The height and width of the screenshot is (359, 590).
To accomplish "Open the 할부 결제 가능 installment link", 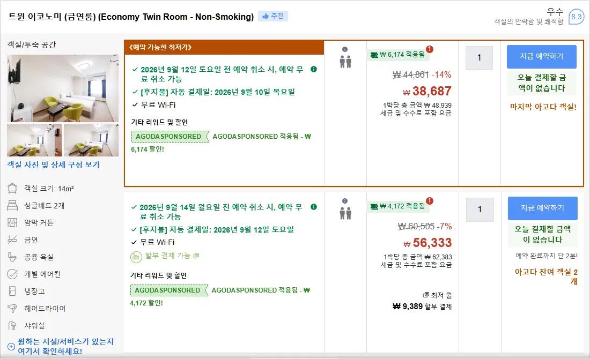I will pos(172,256).
